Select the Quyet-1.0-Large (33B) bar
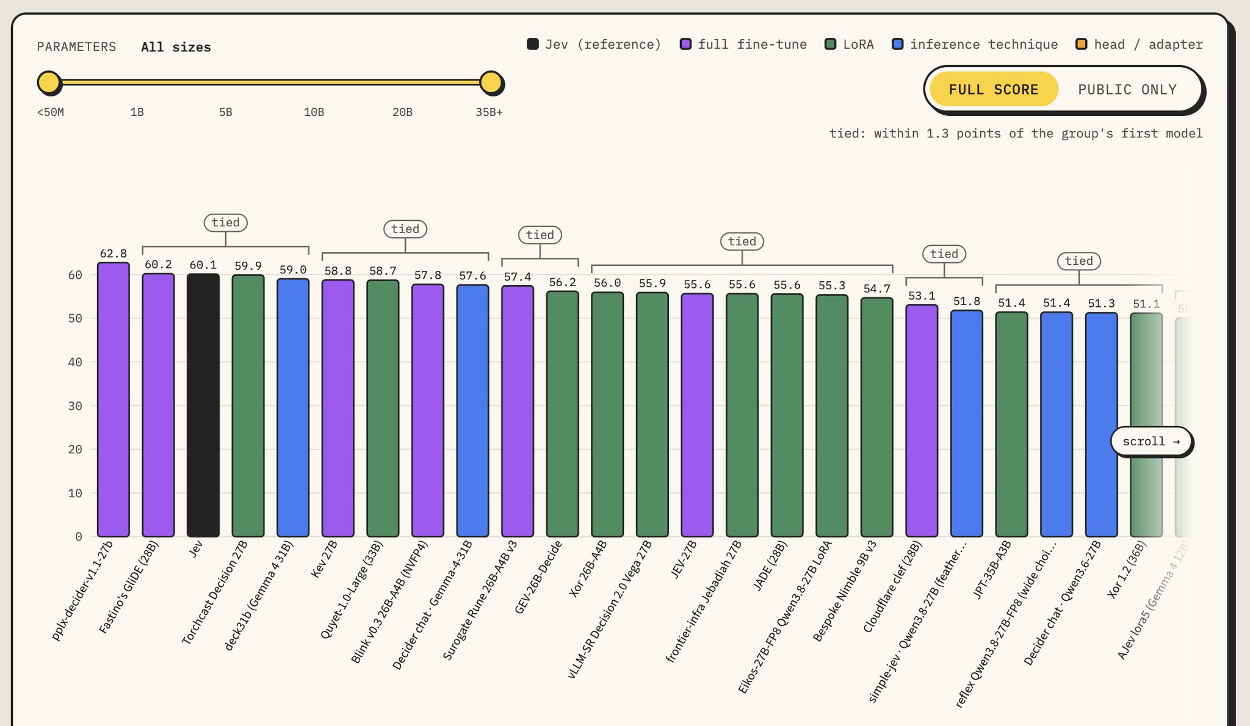1250x726 pixels. [x=383, y=409]
